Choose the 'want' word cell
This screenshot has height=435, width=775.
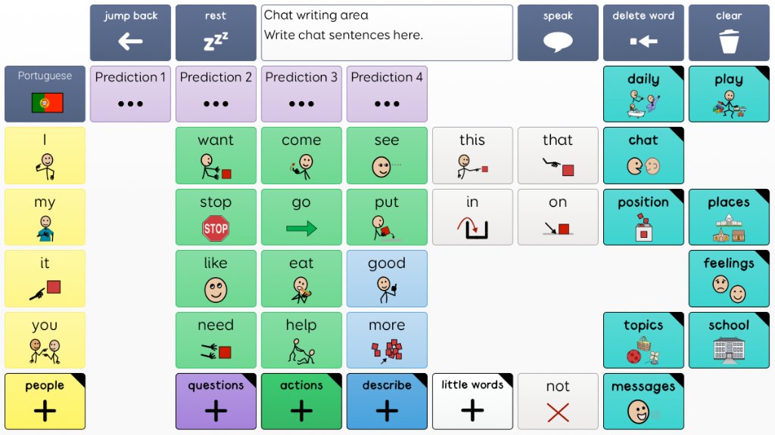[x=216, y=156]
